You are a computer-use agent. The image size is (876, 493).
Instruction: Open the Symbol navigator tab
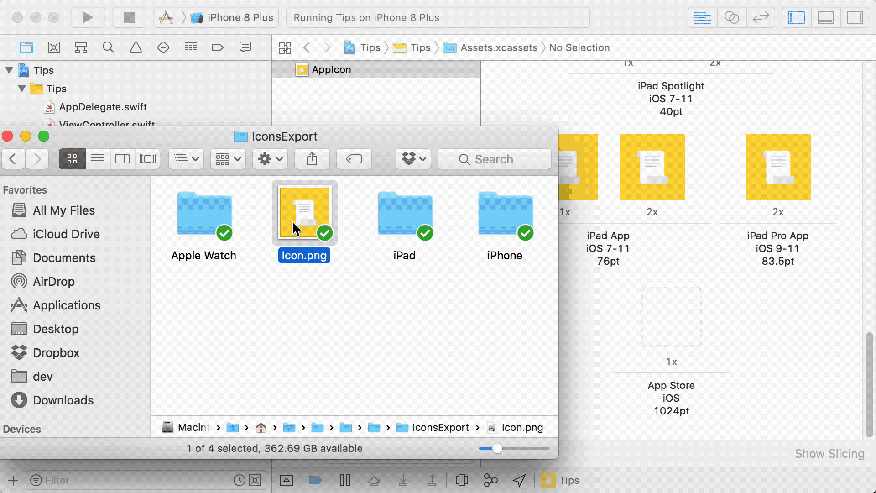[x=81, y=47]
